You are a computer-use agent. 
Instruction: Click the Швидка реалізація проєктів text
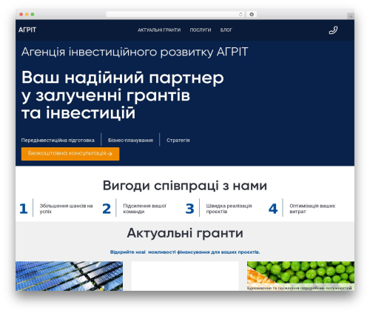pos(229,209)
